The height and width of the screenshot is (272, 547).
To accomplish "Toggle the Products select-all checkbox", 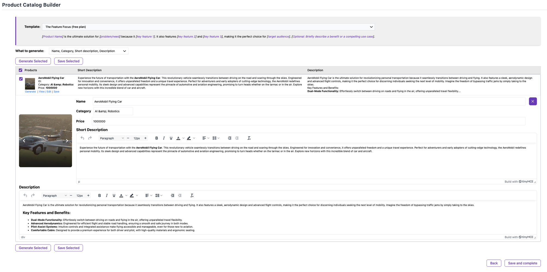I will 21,70.
